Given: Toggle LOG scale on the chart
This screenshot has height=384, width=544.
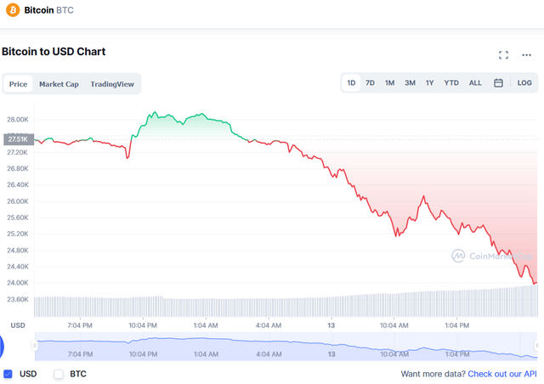Looking at the screenshot, I should (524, 83).
